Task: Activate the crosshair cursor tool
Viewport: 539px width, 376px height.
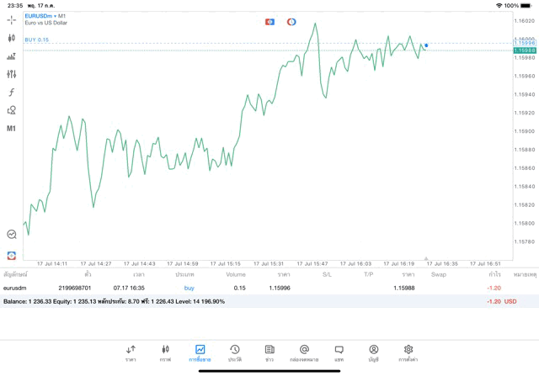Action: click(x=11, y=19)
